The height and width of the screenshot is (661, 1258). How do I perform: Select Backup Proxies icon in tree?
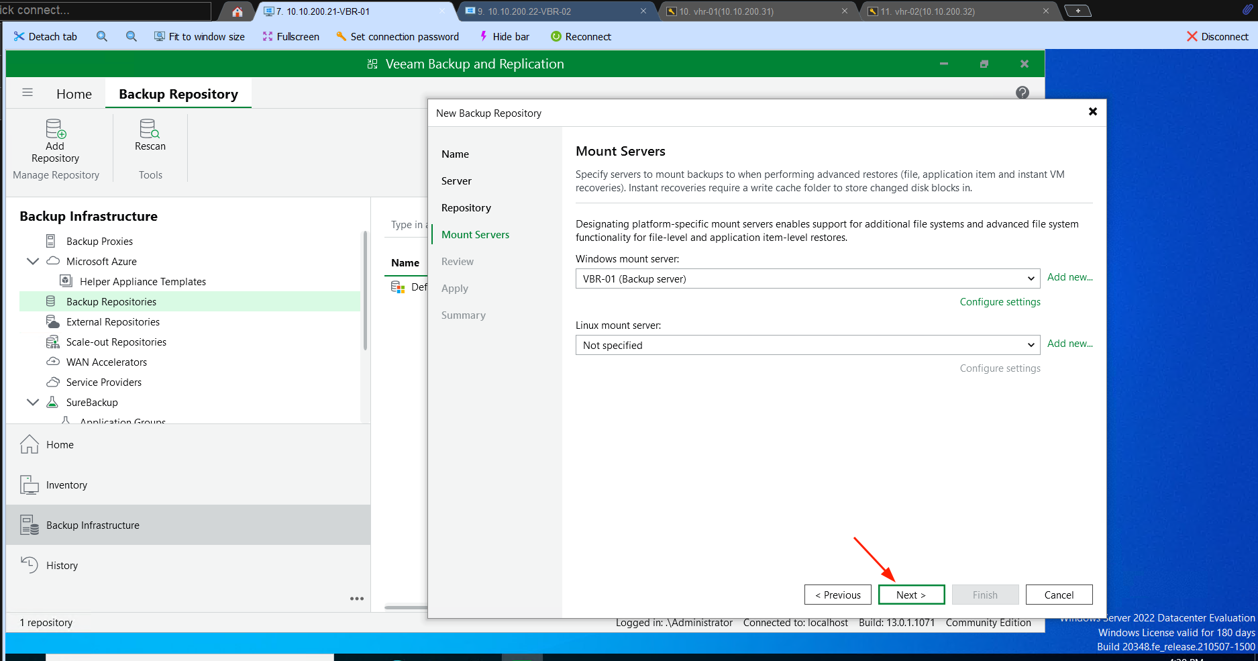coord(50,241)
